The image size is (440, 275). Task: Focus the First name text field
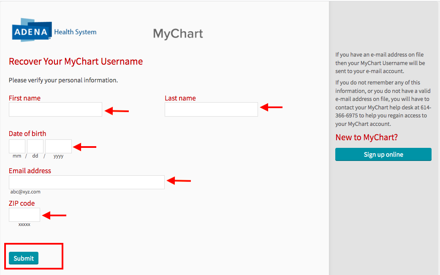click(x=55, y=109)
